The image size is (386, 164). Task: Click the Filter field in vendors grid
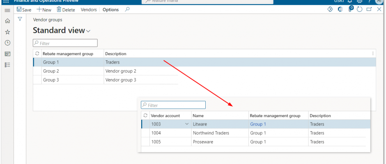(173, 105)
